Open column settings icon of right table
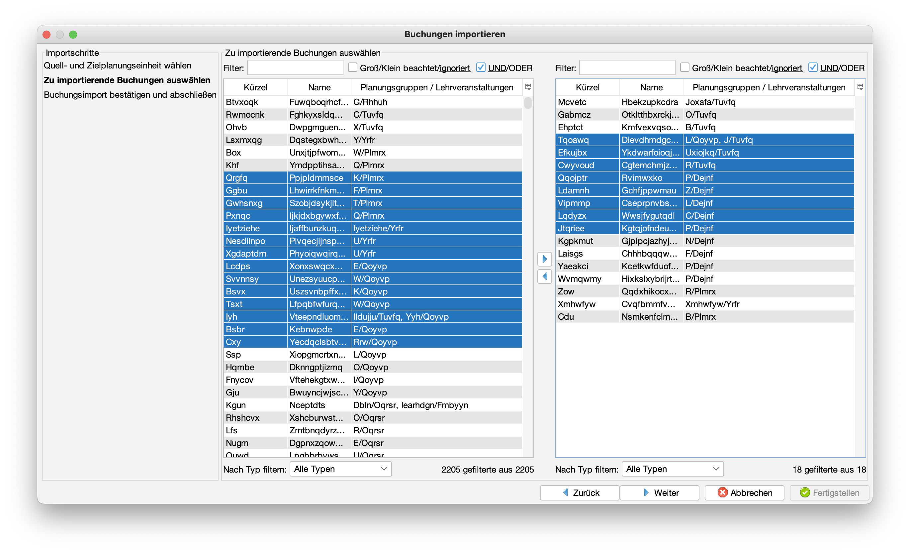This screenshot has width=910, height=553. (x=860, y=87)
